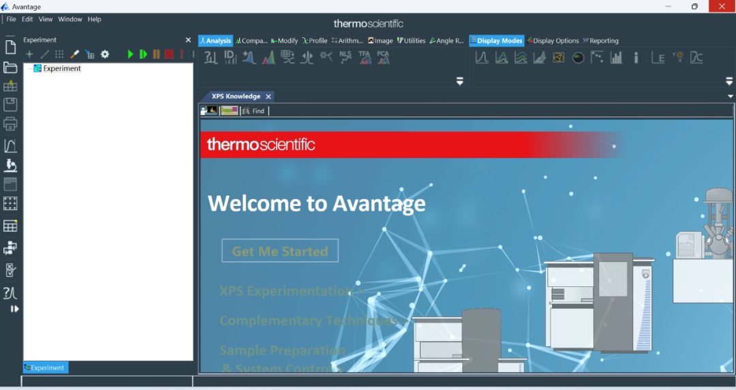Viewport: 736px width, 390px height.
Task: Click the save disk icon in sidebar
Action: click(x=10, y=104)
